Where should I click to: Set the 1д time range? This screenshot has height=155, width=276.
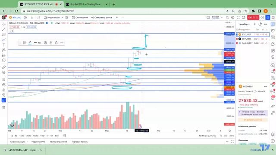pyautogui.click(x=12, y=136)
